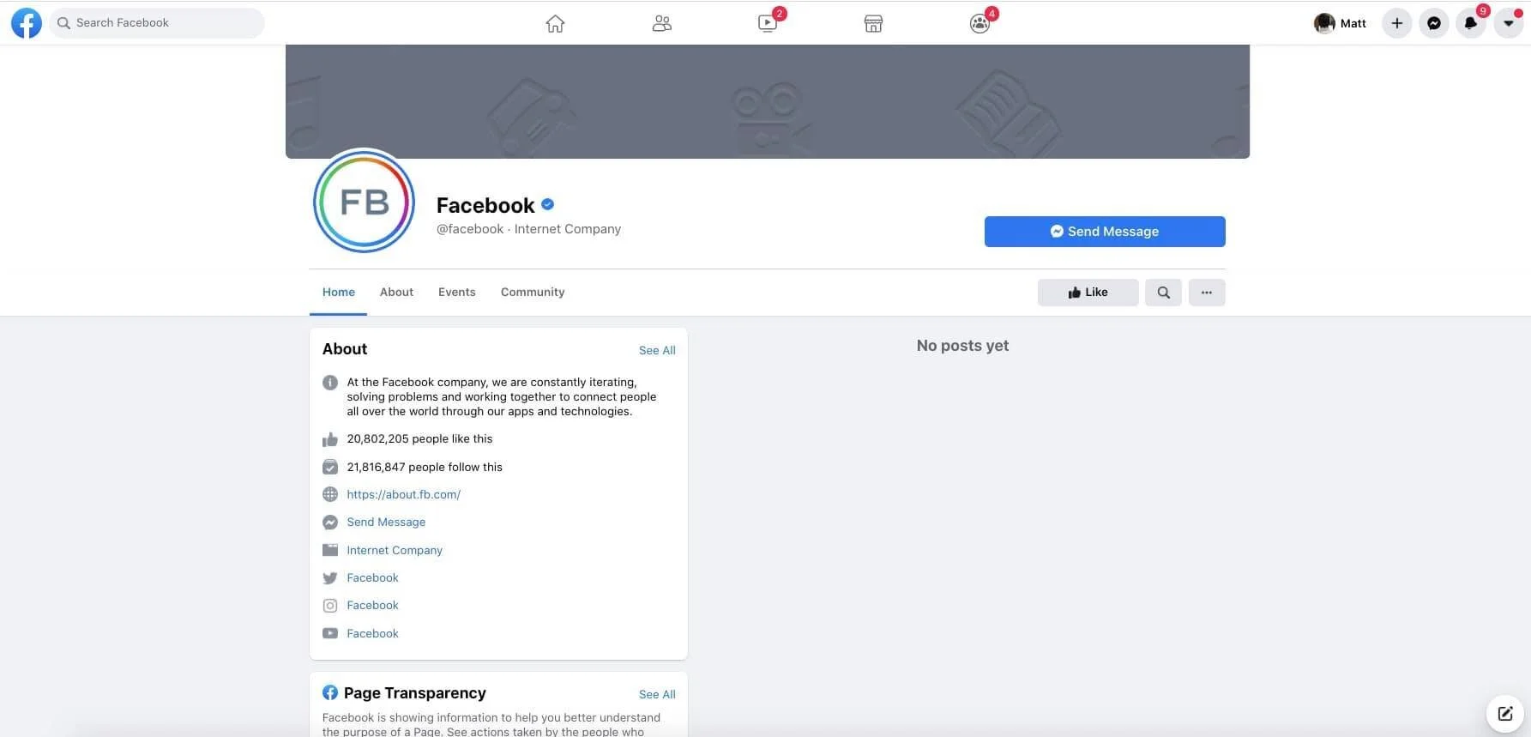The image size is (1531, 737).
Task: Click See All in About section
Action: coord(657,350)
